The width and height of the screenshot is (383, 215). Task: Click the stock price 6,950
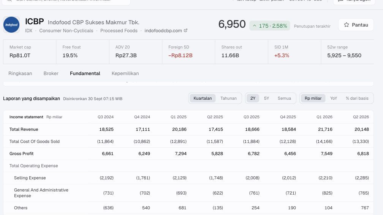pyautogui.click(x=232, y=24)
